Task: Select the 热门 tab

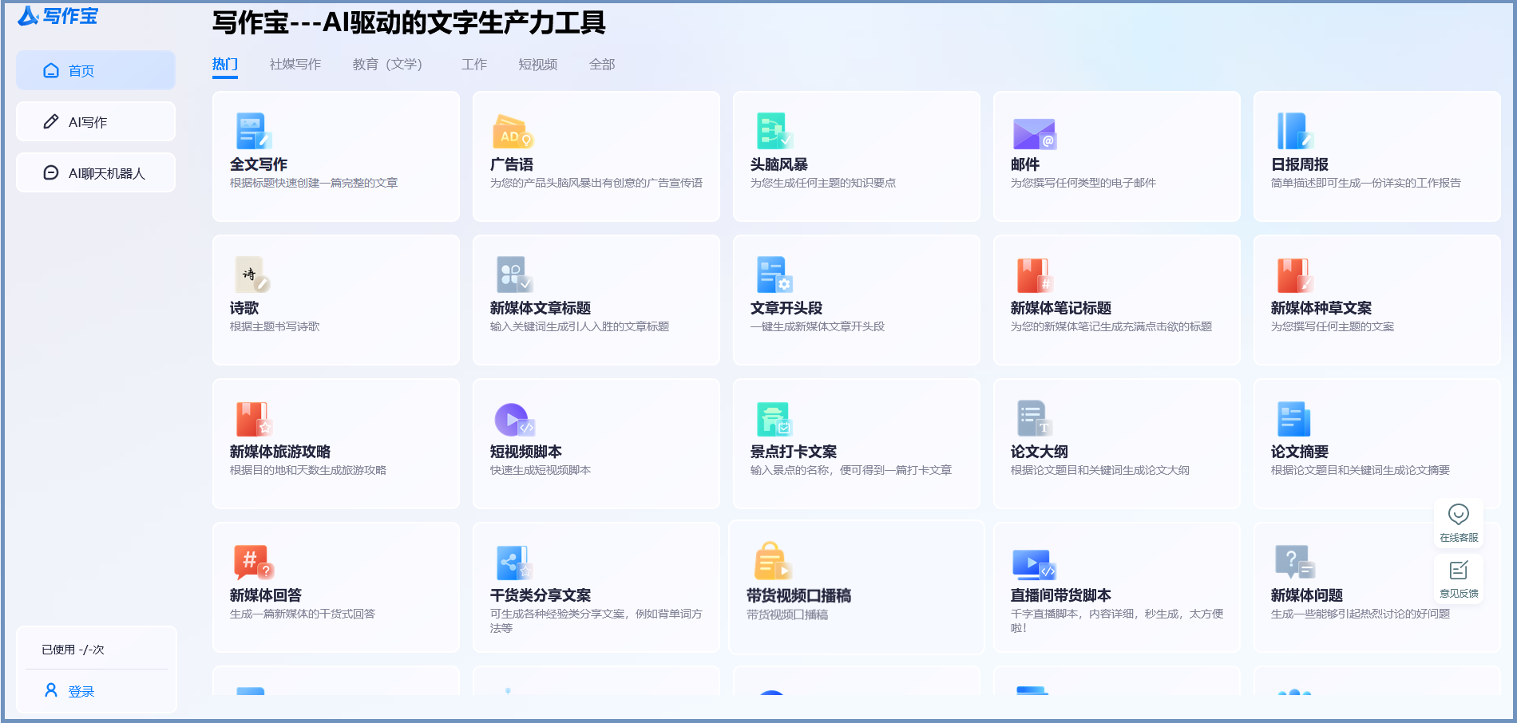Action: click(225, 65)
